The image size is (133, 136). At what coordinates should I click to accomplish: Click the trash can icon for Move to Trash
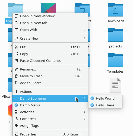pyautogui.click(x=16, y=76)
